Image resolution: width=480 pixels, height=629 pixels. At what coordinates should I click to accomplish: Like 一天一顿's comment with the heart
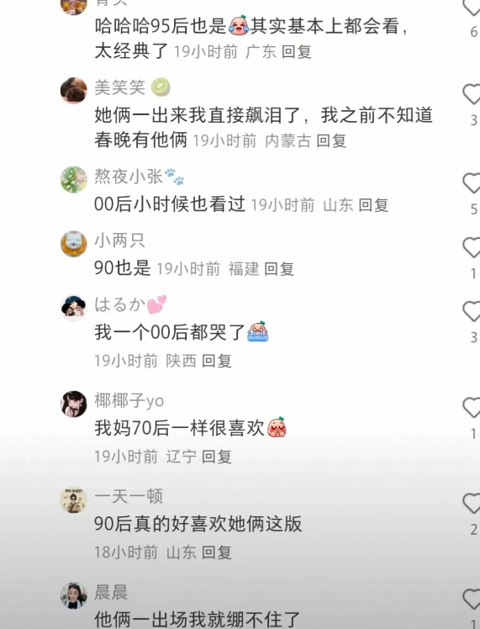click(472, 504)
